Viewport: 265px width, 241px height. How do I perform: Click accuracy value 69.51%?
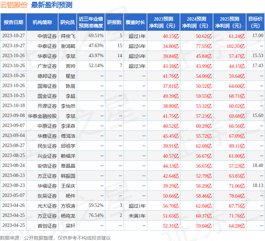click(x=96, y=36)
